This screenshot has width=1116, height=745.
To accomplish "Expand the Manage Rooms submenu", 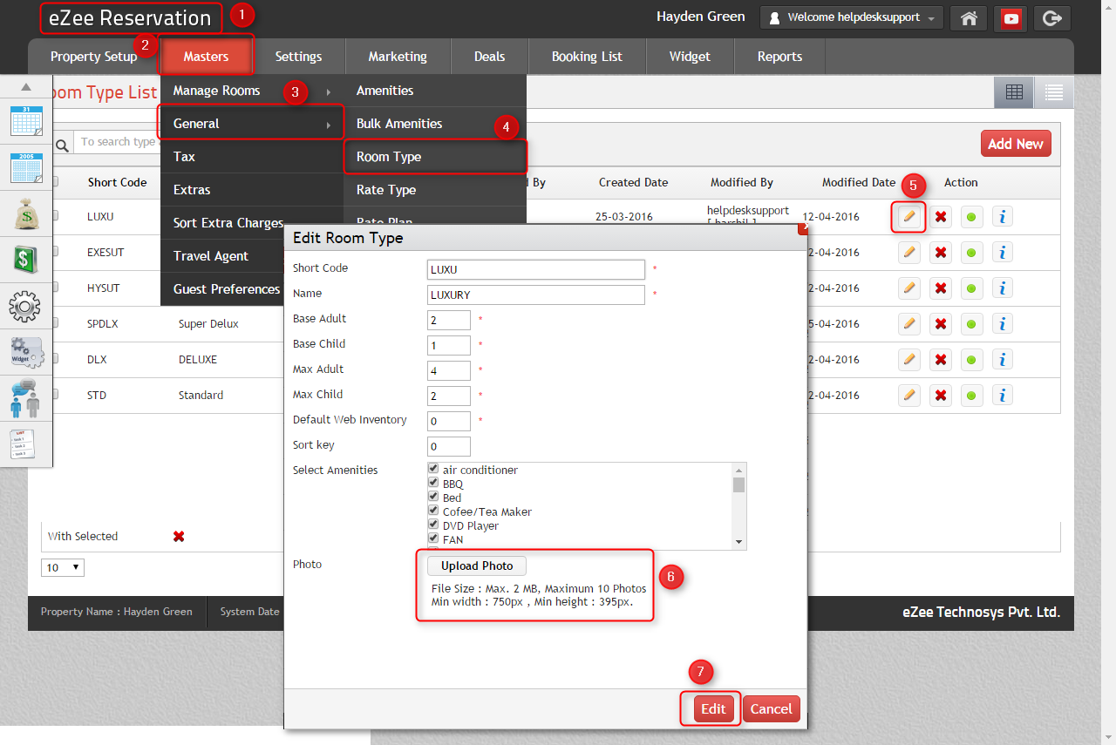I will pos(252,91).
